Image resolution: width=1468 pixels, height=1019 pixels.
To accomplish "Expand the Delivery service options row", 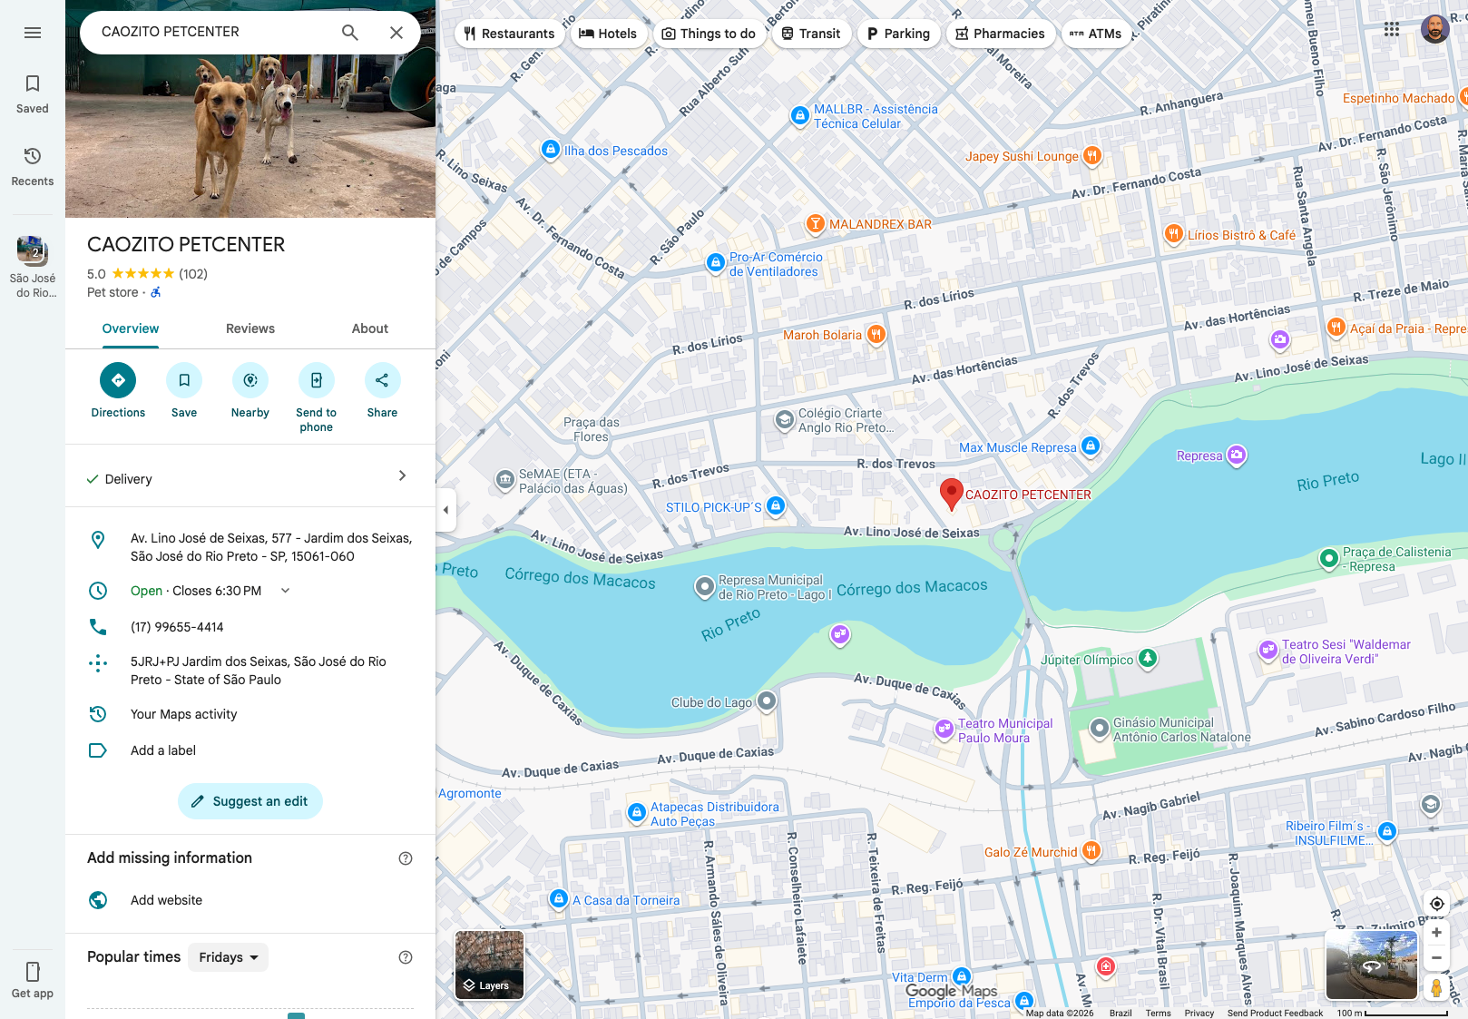I will [250, 477].
